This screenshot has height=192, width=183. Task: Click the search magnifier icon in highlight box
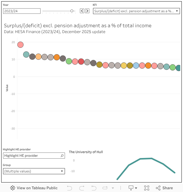tap(62, 156)
